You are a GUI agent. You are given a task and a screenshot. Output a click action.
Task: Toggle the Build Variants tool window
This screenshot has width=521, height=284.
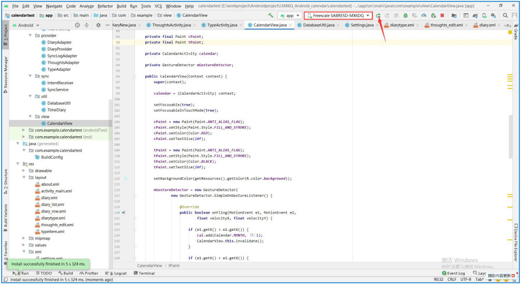coord(6,218)
